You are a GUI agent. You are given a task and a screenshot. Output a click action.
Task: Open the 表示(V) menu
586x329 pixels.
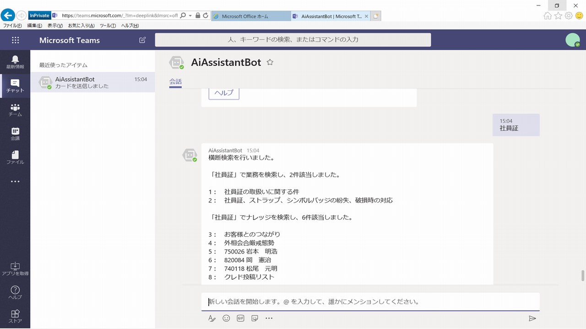(x=55, y=26)
